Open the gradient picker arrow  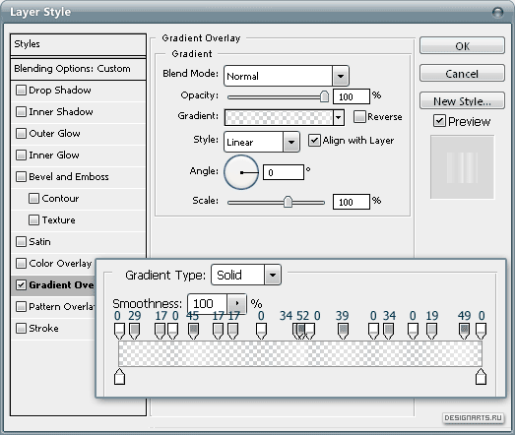coord(339,117)
